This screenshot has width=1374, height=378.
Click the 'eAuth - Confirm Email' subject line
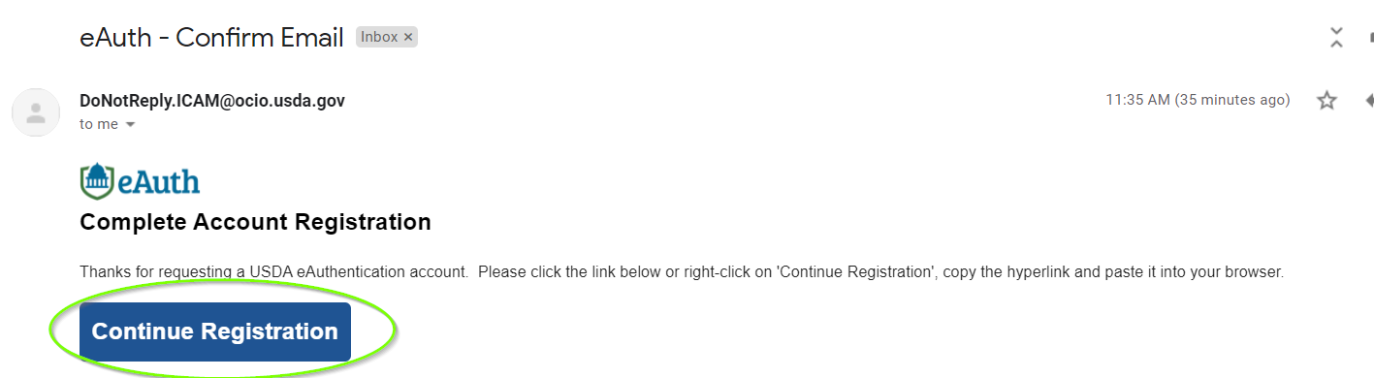click(211, 38)
